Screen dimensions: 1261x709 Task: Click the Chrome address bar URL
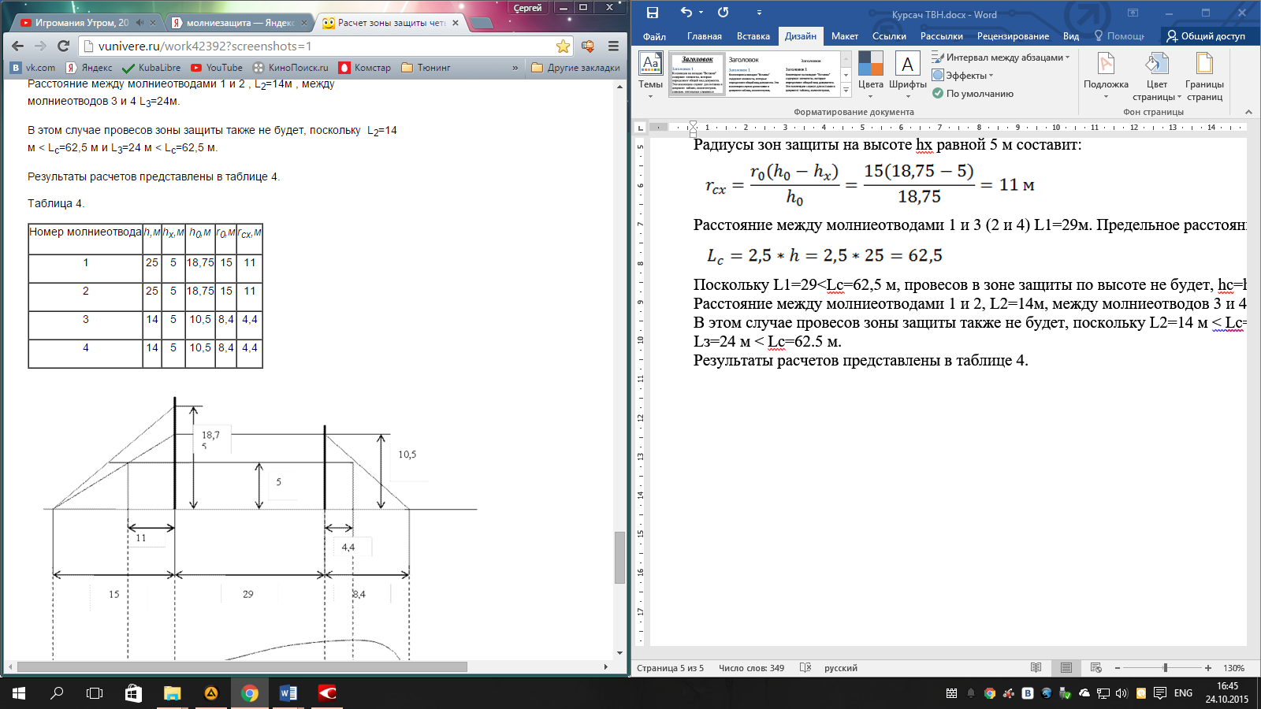[315, 46]
